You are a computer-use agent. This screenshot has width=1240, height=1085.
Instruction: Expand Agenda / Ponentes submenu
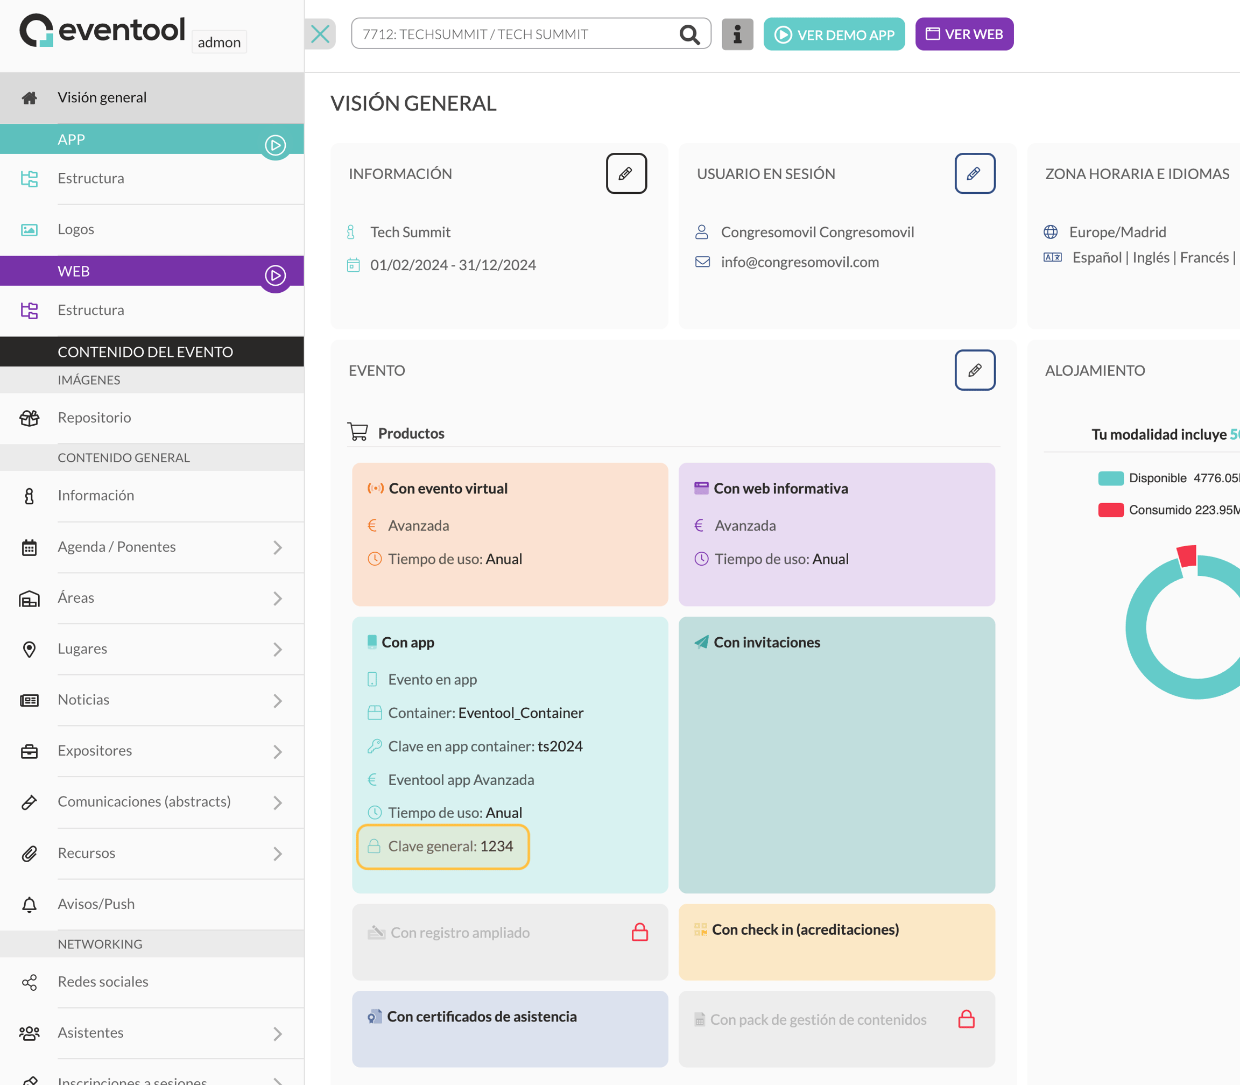pyautogui.click(x=277, y=547)
